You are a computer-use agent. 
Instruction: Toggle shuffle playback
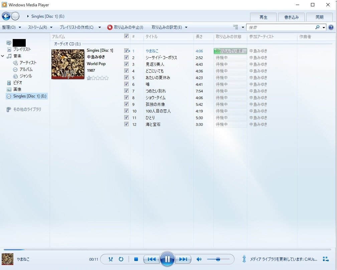[x=111, y=259]
